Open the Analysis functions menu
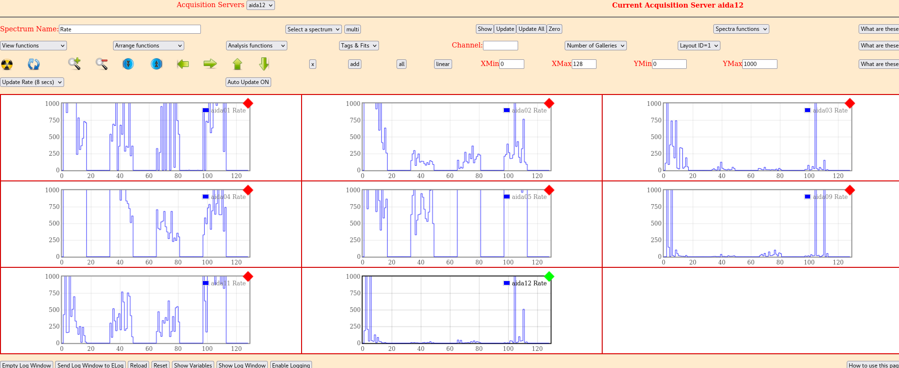The image size is (899, 368). click(256, 46)
